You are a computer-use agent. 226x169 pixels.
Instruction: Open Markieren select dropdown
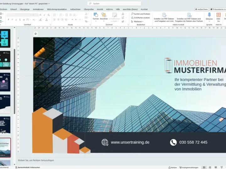[137, 22]
